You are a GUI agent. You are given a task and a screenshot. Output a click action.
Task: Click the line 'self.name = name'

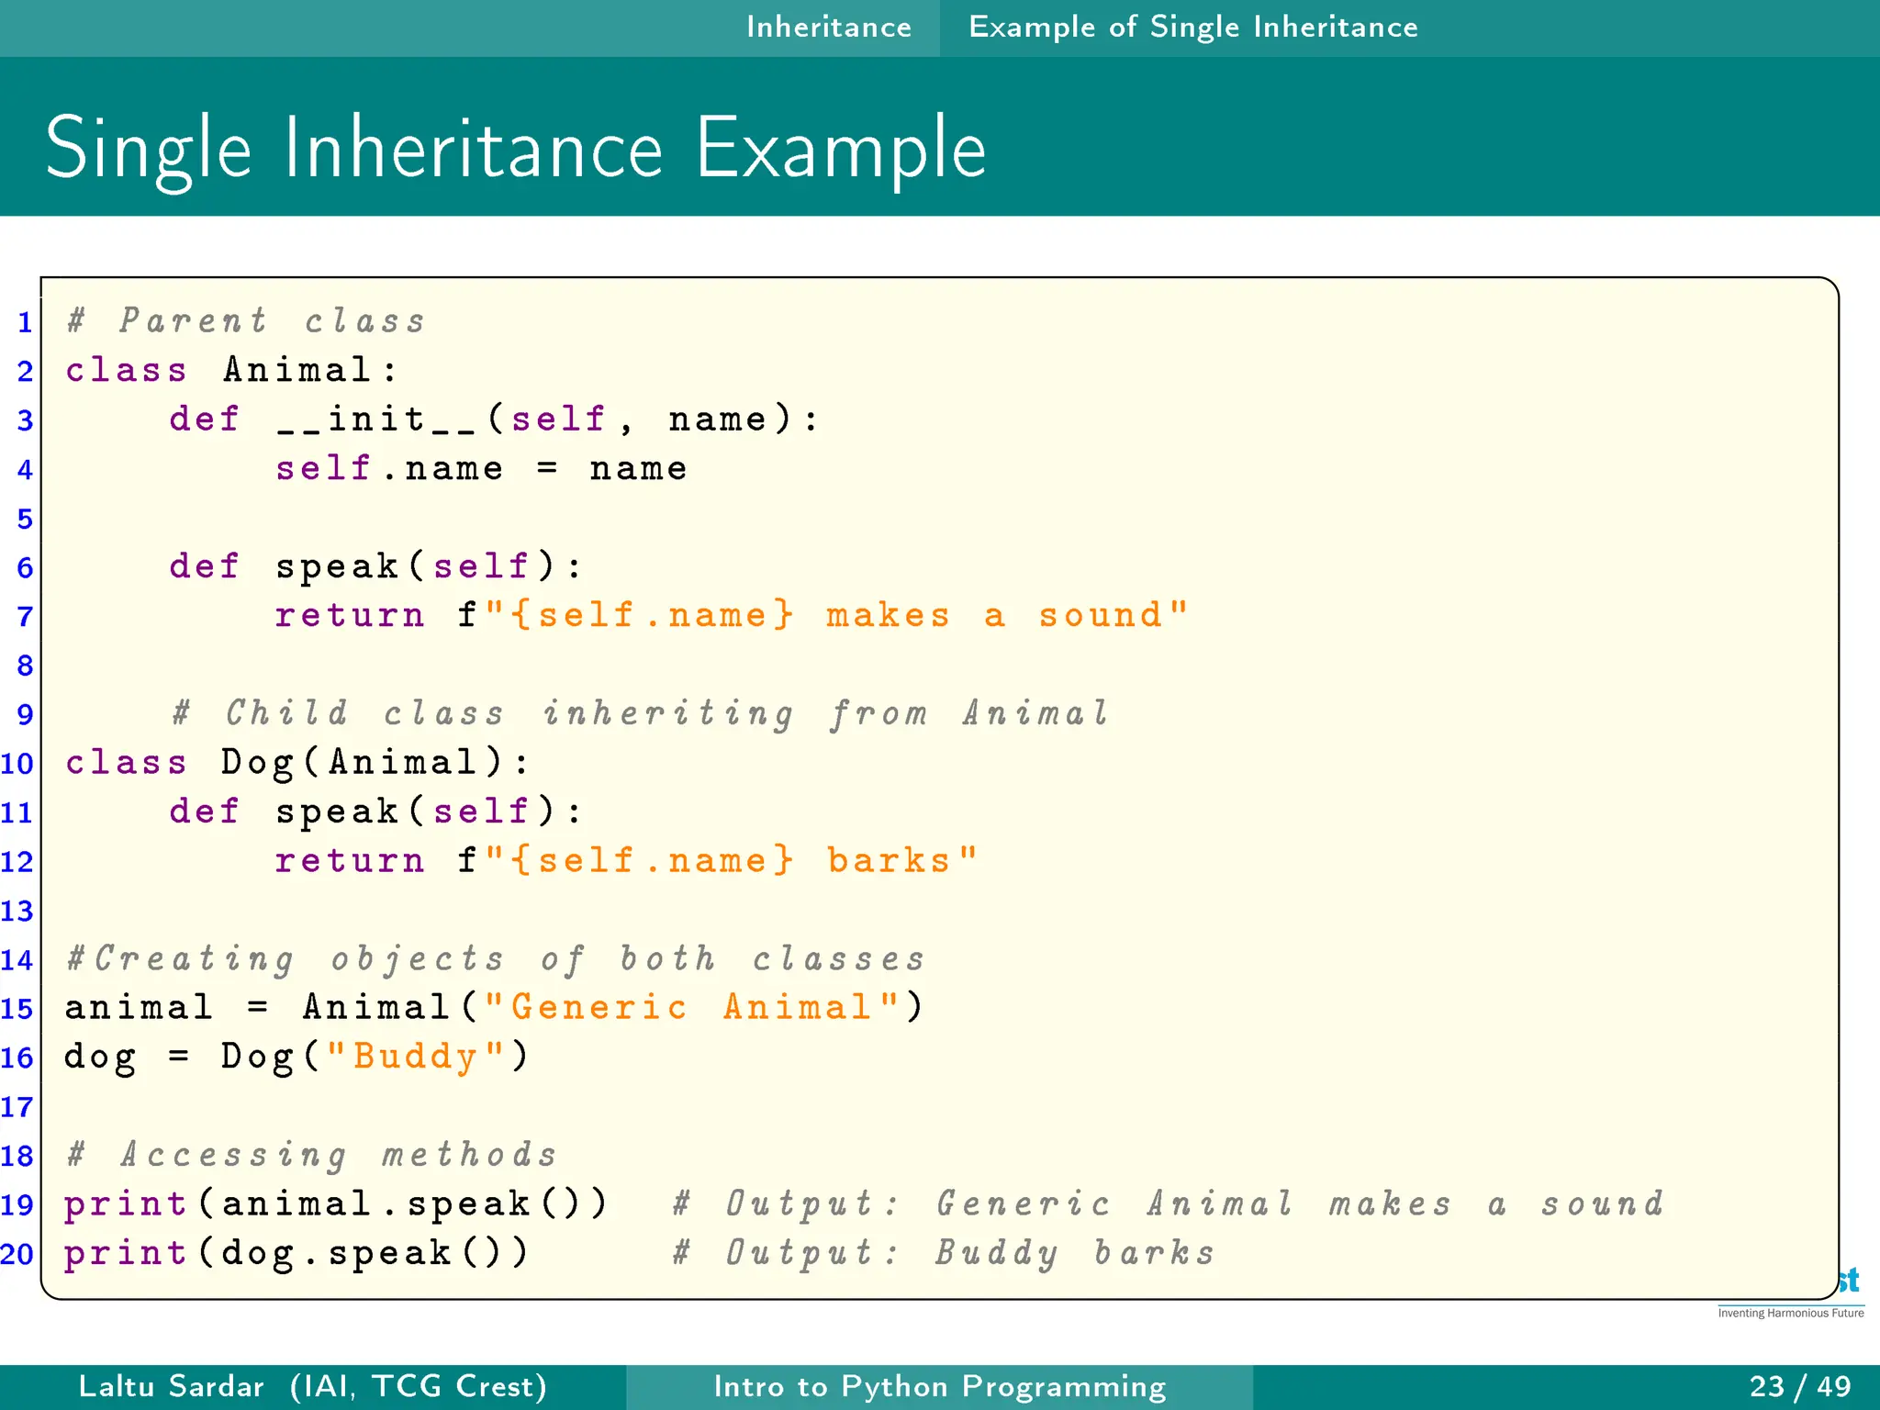point(481,468)
